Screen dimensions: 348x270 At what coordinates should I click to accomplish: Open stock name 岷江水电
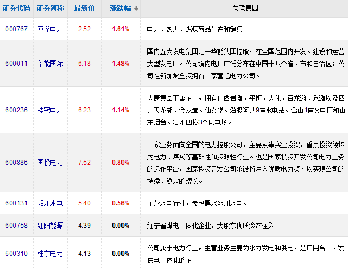tap(50, 203)
